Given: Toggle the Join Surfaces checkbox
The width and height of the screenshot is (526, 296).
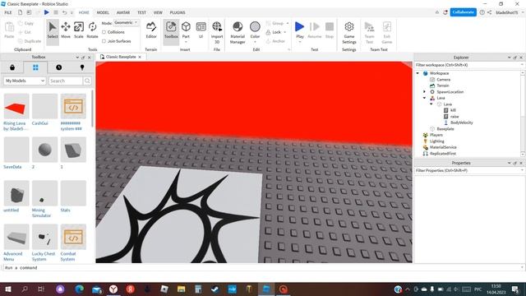Looking at the screenshot, I should pos(104,41).
